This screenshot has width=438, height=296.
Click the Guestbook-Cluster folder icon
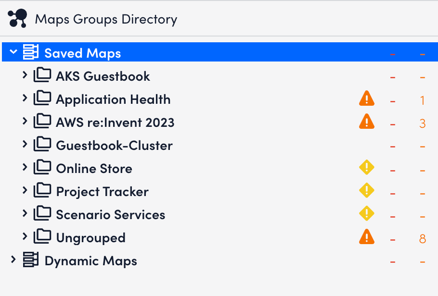[x=42, y=144]
